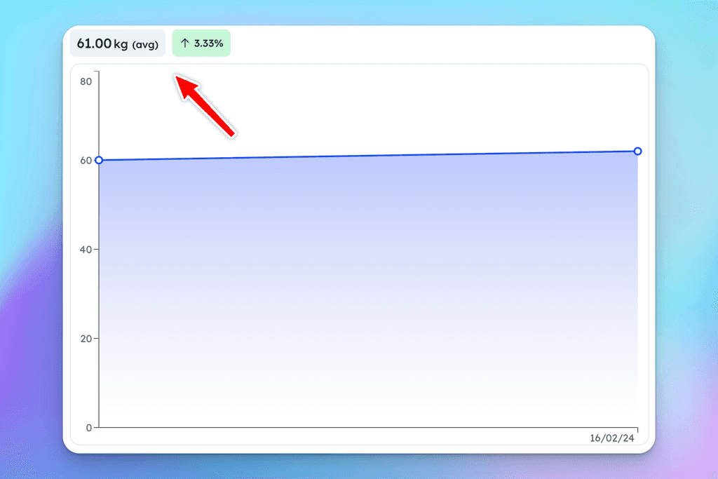Viewport: 718px width, 479px height.
Task: Click the 0 y-axis label
Action: [x=89, y=429]
